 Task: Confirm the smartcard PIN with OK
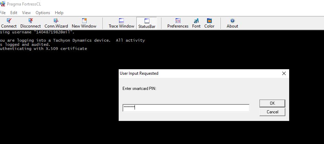272,103
